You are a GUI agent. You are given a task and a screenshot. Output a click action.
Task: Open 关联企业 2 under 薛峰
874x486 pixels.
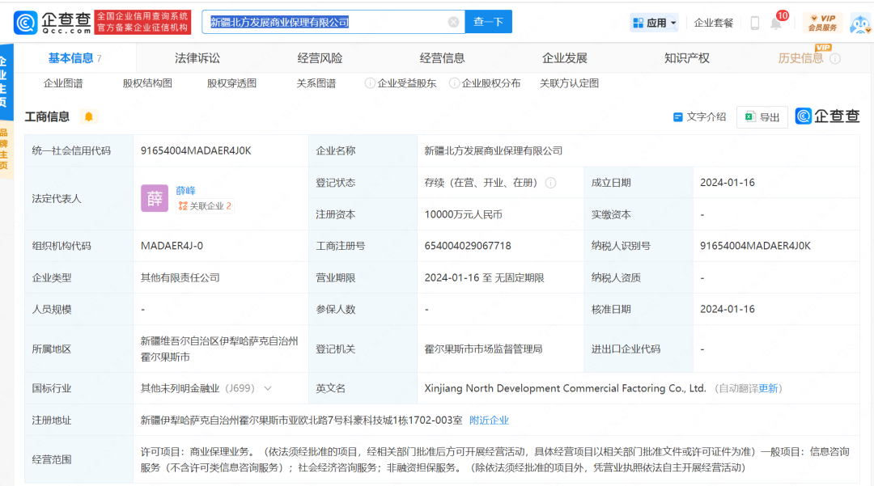(206, 206)
